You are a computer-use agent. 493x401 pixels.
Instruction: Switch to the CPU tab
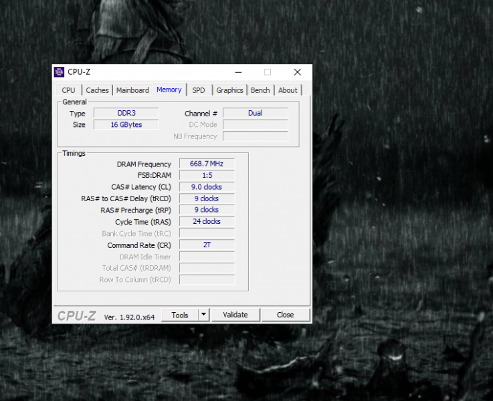pyautogui.click(x=68, y=90)
